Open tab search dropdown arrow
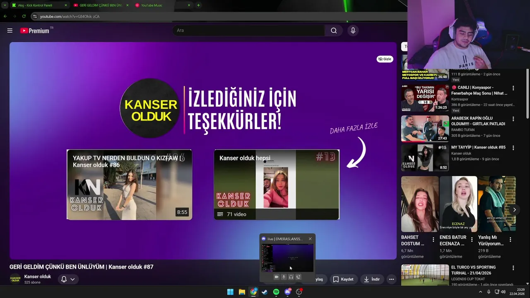This screenshot has height=298, width=530. [x=5, y=5]
